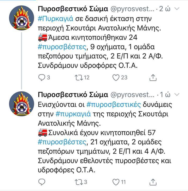
Task: Like the first tweet with 23 likes
Action: click(116, 78)
